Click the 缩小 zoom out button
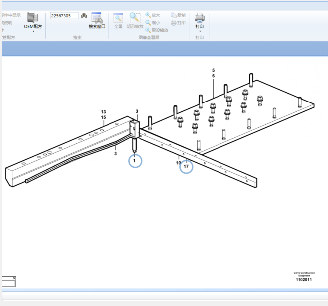328x306 pixels. click(x=153, y=23)
